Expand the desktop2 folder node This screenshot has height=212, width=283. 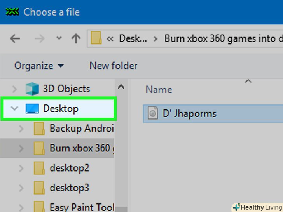[x=21, y=168]
